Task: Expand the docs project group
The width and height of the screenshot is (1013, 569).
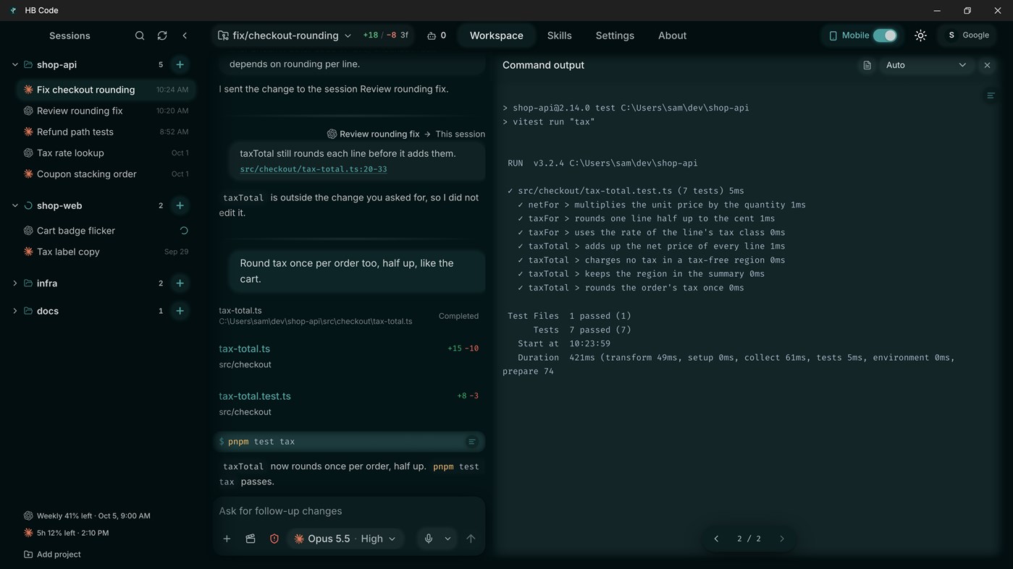Action: 14,311
